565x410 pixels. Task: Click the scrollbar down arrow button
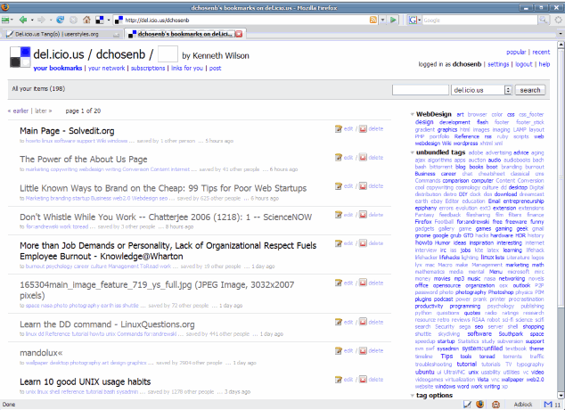tap(561, 396)
